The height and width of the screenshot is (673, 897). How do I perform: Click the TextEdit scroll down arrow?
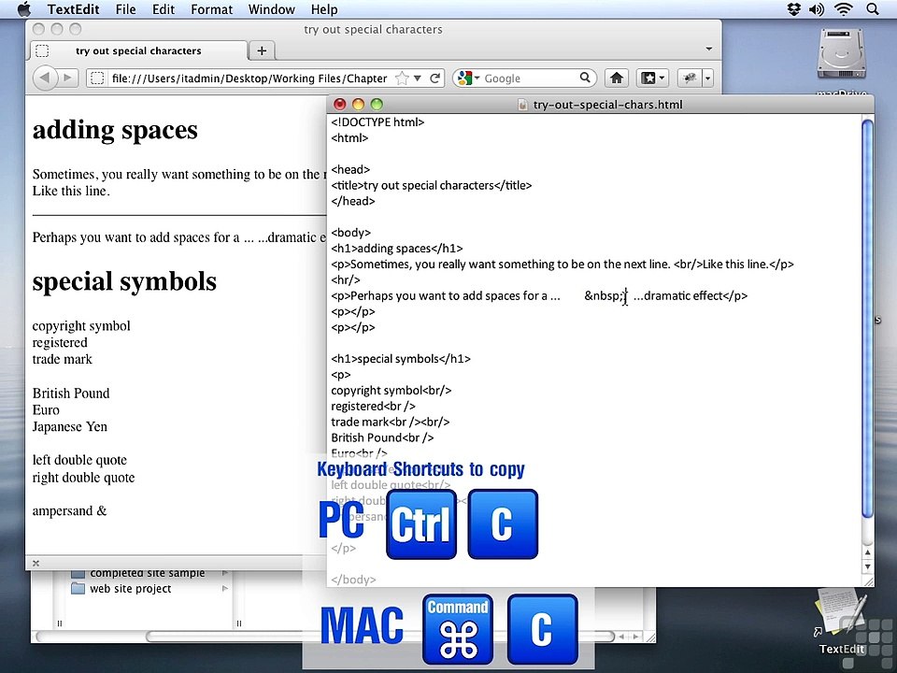(x=867, y=566)
